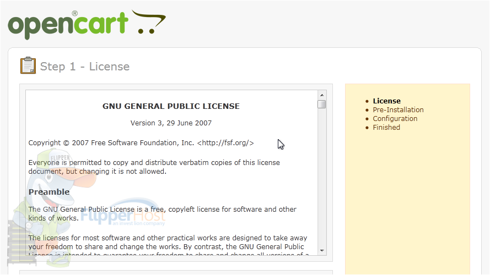
Task: Click the license scrollbar thumb
Action: tap(321, 104)
